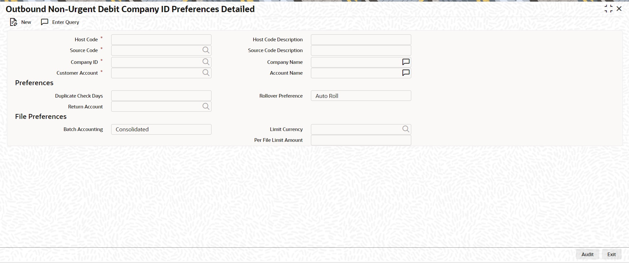
Task: Click the Exit button
Action: tap(611, 254)
